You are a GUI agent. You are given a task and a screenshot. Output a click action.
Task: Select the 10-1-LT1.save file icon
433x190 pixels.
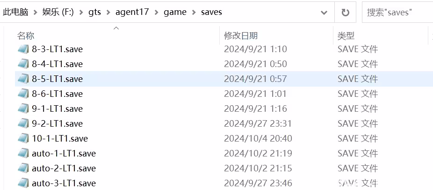23,138
